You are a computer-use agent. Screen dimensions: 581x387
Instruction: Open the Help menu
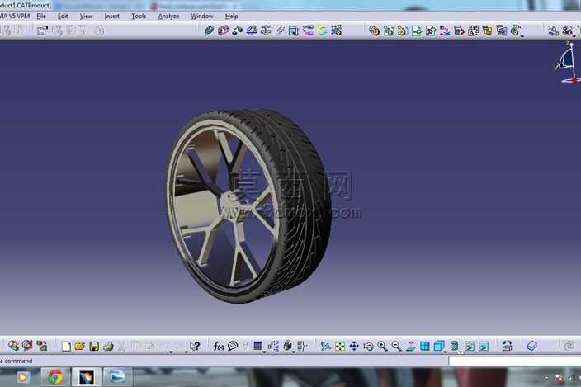[x=232, y=17]
